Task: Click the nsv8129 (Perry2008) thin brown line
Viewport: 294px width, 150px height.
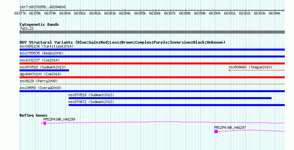Action: click(152, 84)
